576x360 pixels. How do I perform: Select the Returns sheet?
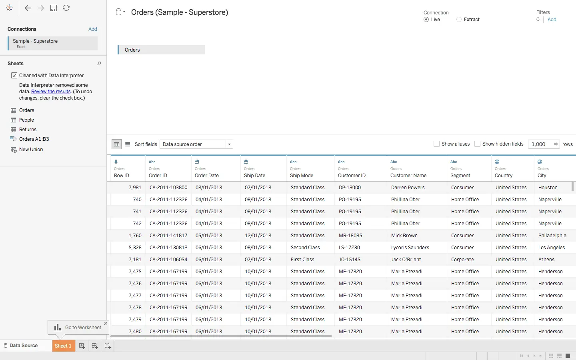pos(28,129)
